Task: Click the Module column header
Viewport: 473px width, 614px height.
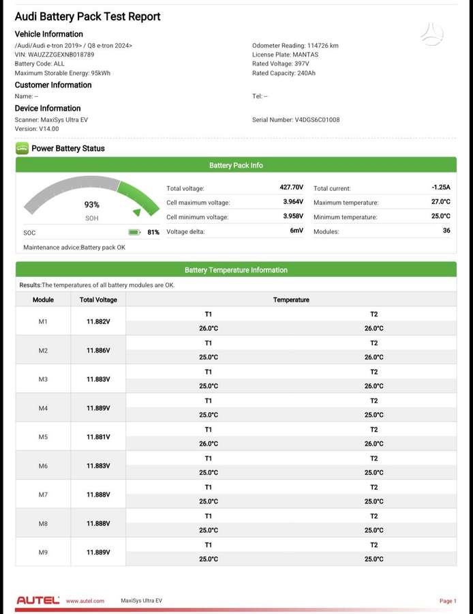Action: pos(43,299)
